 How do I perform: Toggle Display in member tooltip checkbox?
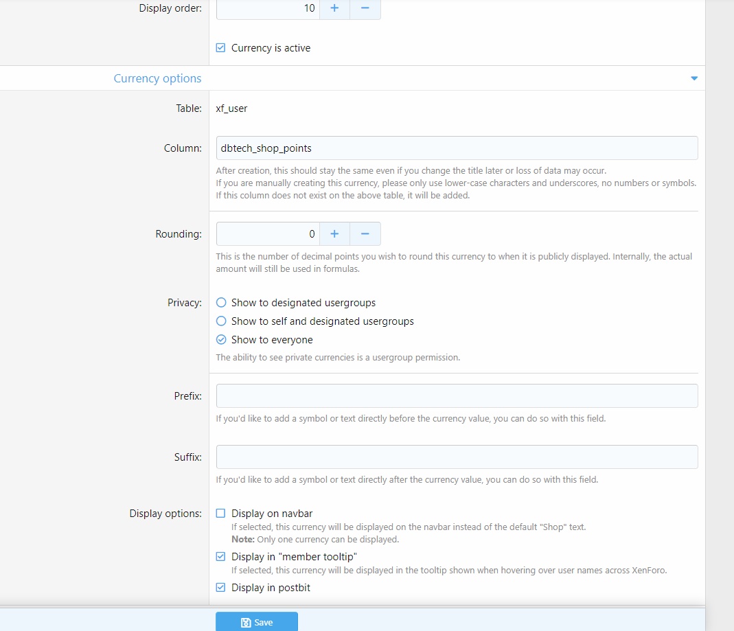click(220, 557)
